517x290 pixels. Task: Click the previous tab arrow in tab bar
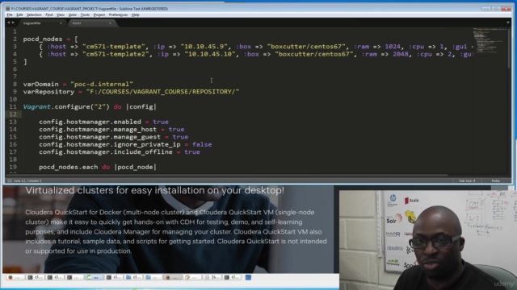(x=9, y=23)
